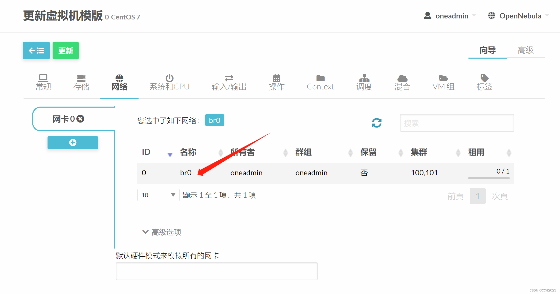Image resolution: width=560 pixels, height=294 pixels.
Task: Open the Context tab
Action: pyautogui.click(x=320, y=83)
